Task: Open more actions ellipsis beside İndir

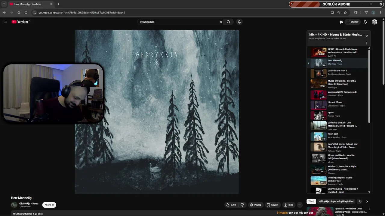Action: click(x=300, y=205)
